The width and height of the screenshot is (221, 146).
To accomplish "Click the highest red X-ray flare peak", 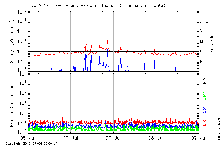I will pos(107,39).
